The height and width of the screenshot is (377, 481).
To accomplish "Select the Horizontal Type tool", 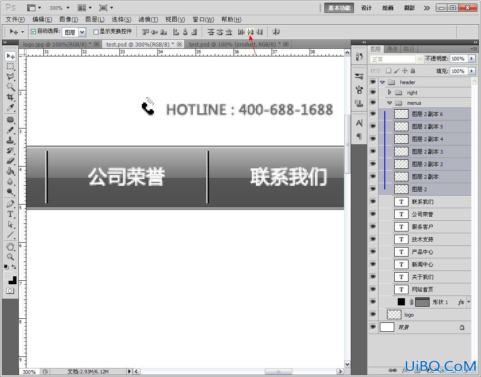I will click(10, 214).
